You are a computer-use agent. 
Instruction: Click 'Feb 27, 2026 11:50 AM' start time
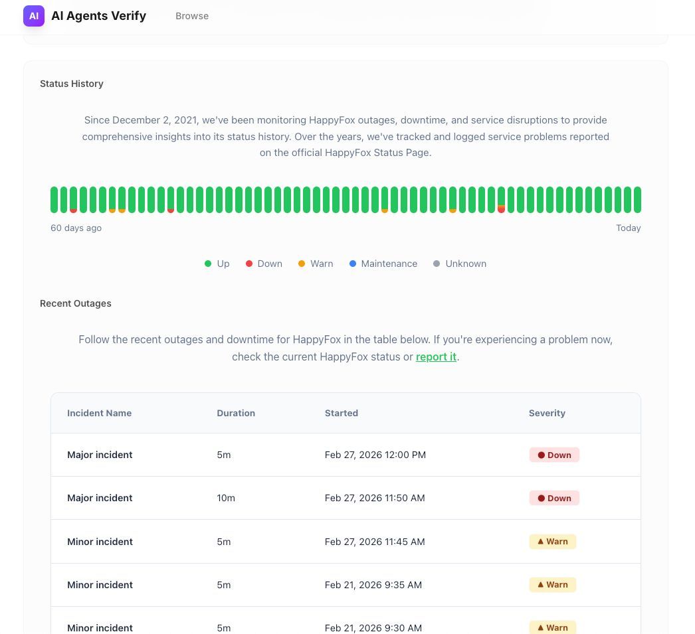[375, 498]
